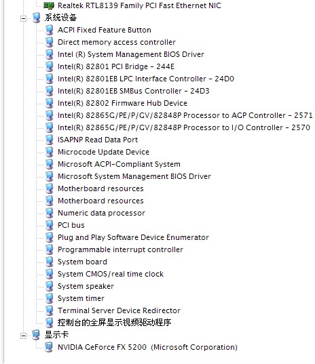Select Plug and Play Software Device Enumerator
Screen dimensions: 315x364
coord(133,237)
